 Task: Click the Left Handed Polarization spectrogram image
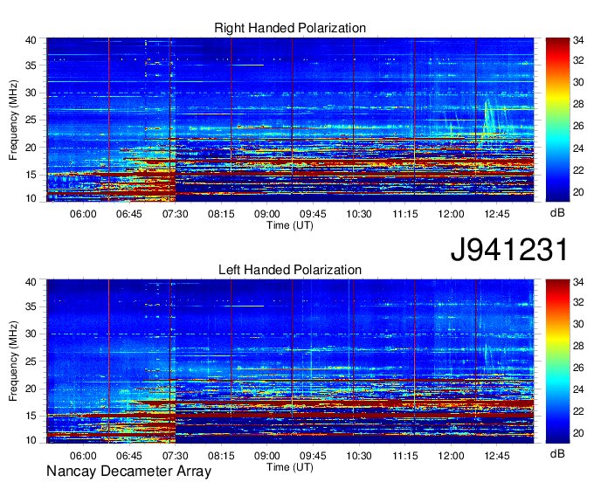coord(290,361)
